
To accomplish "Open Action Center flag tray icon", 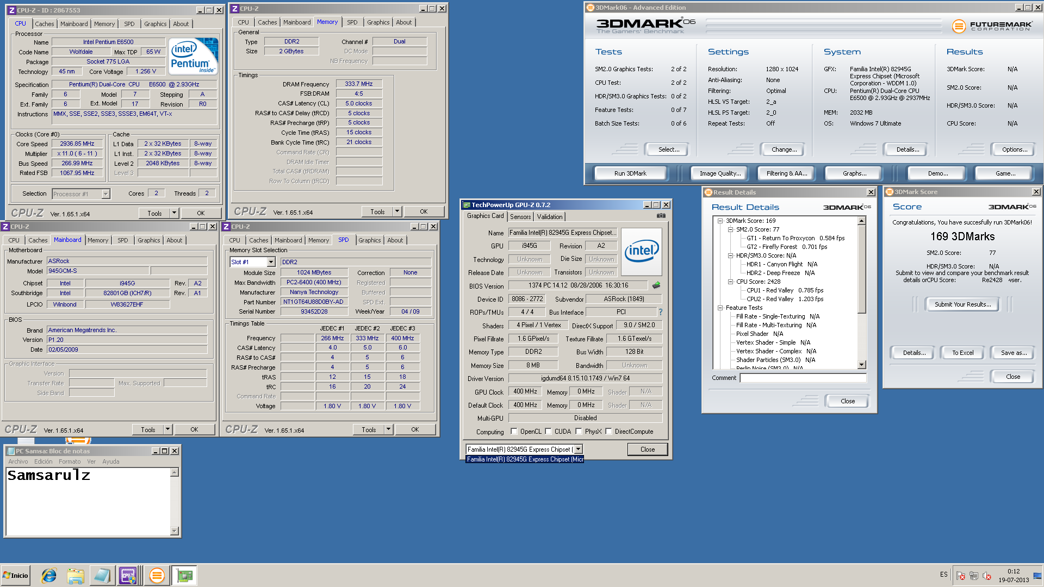I will (961, 576).
